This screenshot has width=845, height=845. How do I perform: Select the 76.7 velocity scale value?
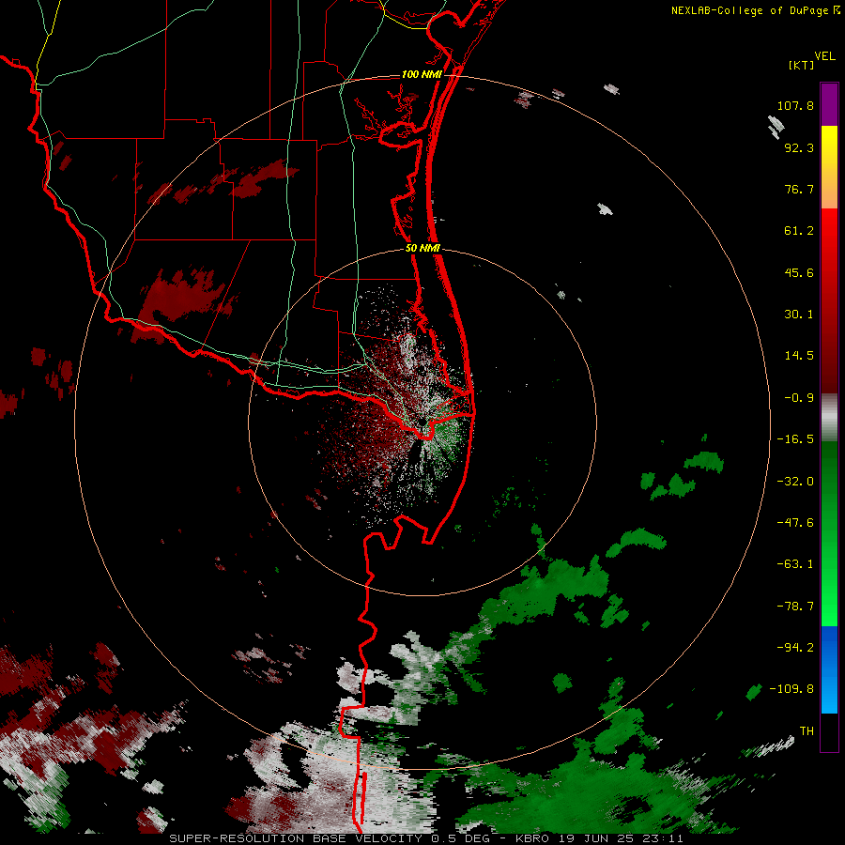pos(799,189)
